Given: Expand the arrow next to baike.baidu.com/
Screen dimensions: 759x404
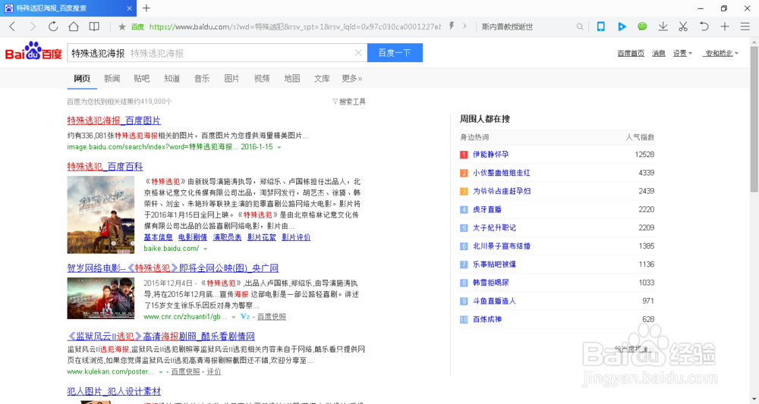Looking at the screenshot, I should [x=205, y=249].
